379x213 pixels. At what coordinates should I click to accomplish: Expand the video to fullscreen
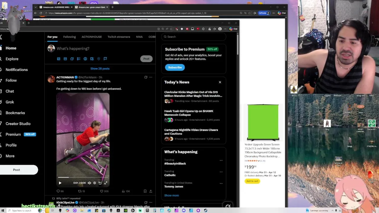[106, 183]
